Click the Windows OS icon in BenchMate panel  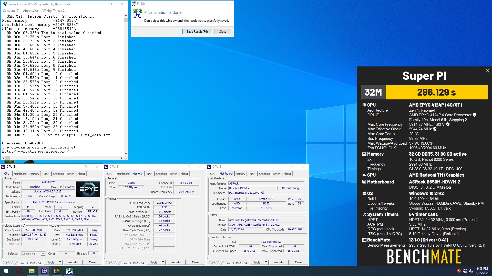(364, 193)
